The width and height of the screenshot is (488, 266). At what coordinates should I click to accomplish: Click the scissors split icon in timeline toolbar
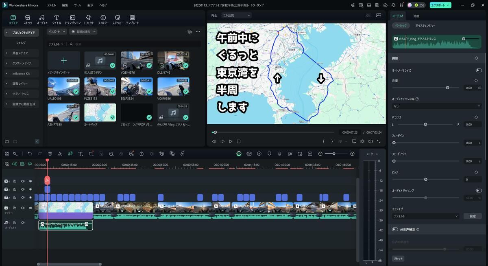click(60, 154)
